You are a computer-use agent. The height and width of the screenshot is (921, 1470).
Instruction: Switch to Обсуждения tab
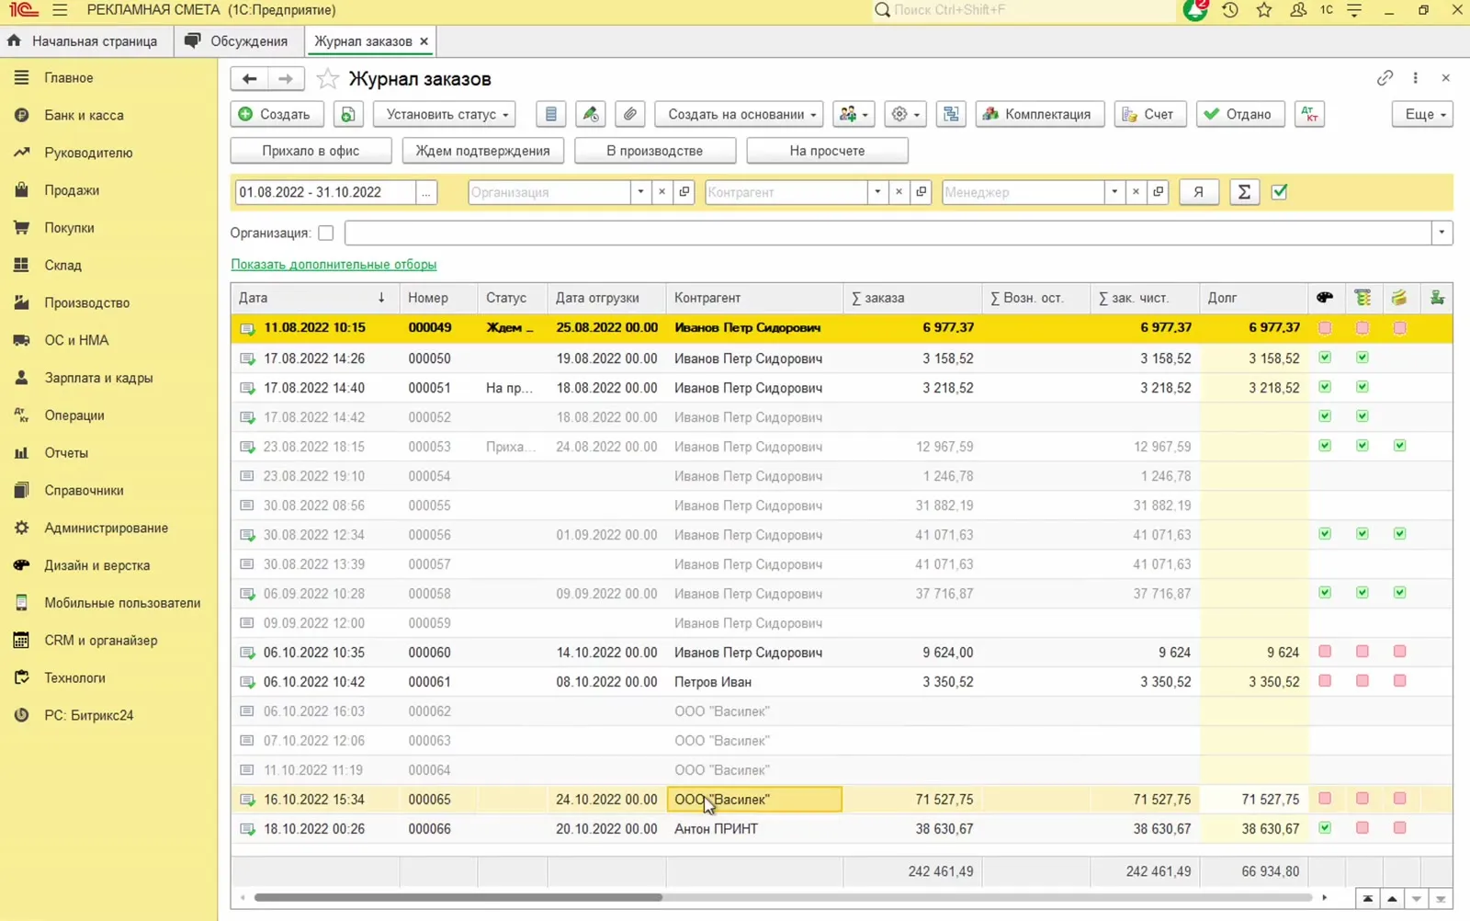coord(237,41)
